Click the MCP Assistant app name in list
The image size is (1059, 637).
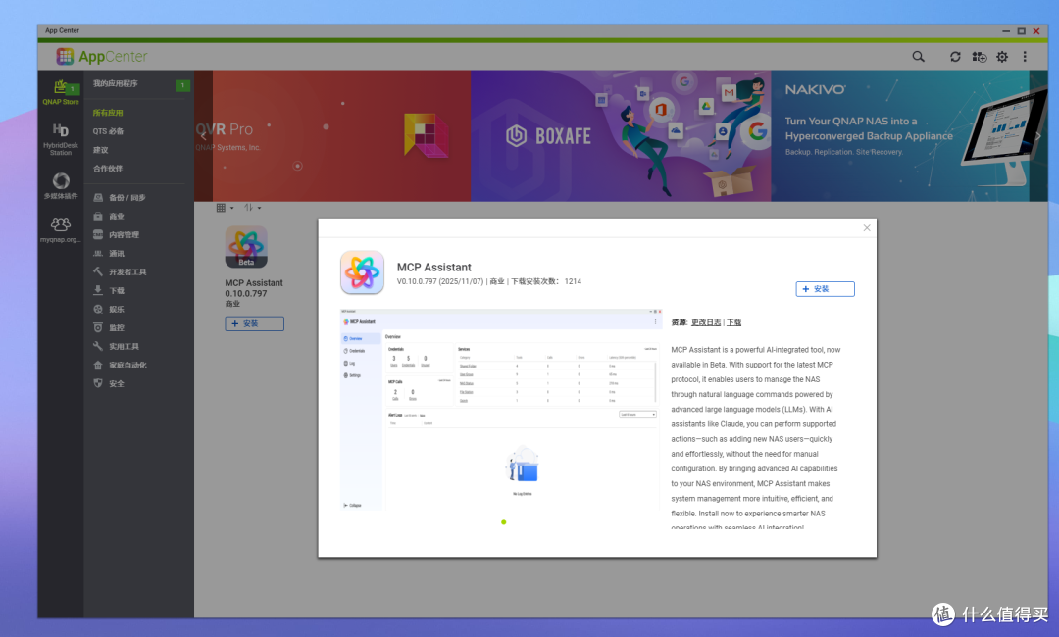click(254, 283)
